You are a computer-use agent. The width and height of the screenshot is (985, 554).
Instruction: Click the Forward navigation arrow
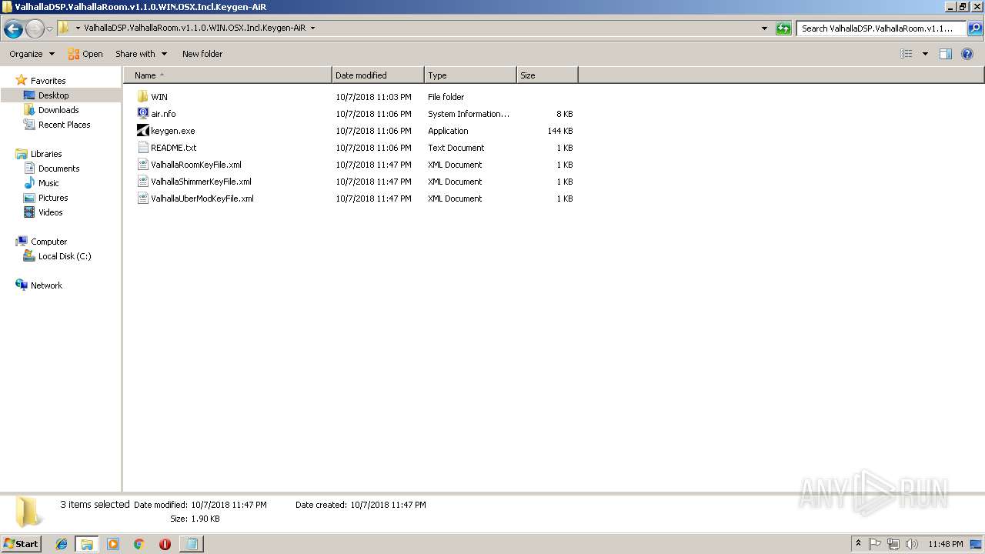tap(35, 28)
